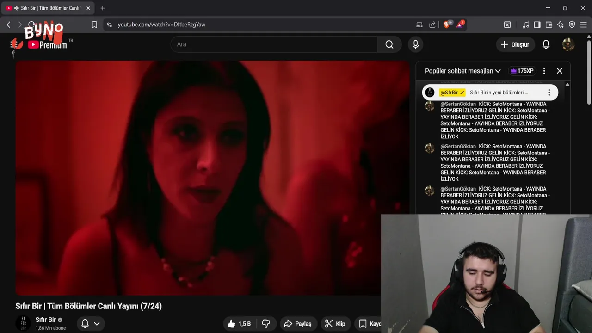The image size is (592, 333).
Task: Open Leo AI sparkle icon
Action: click(x=560, y=25)
